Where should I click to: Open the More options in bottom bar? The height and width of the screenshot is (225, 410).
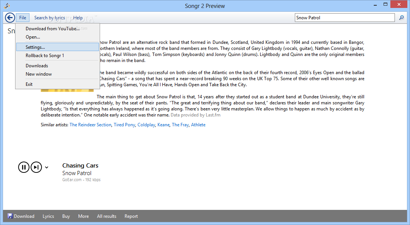pyautogui.click(x=83, y=216)
